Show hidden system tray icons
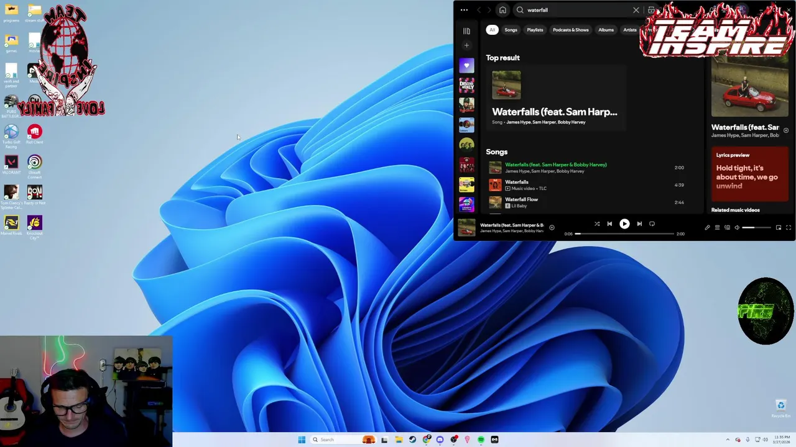 click(728, 440)
